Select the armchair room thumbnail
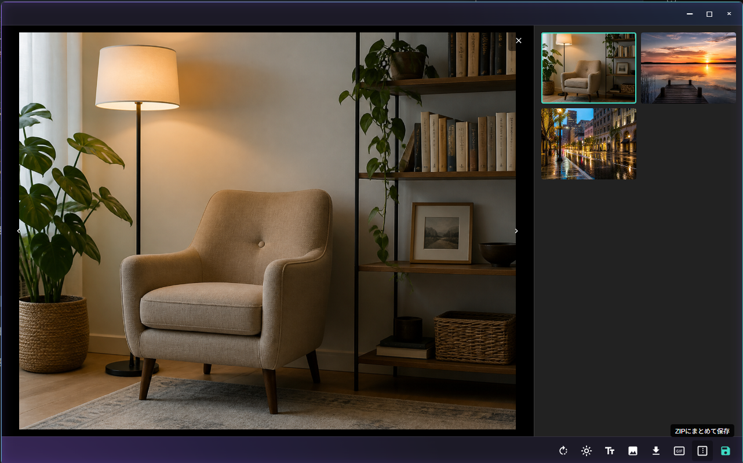 point(589,68)
